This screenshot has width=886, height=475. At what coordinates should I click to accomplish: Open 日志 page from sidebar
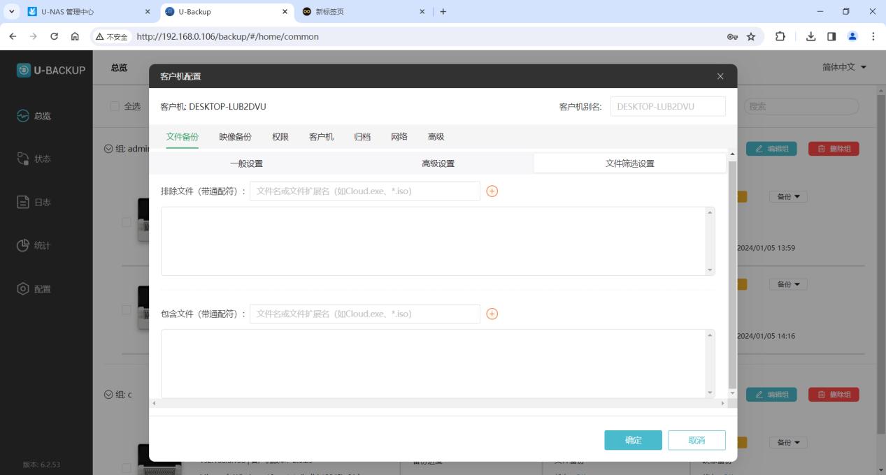pos(42,203)
